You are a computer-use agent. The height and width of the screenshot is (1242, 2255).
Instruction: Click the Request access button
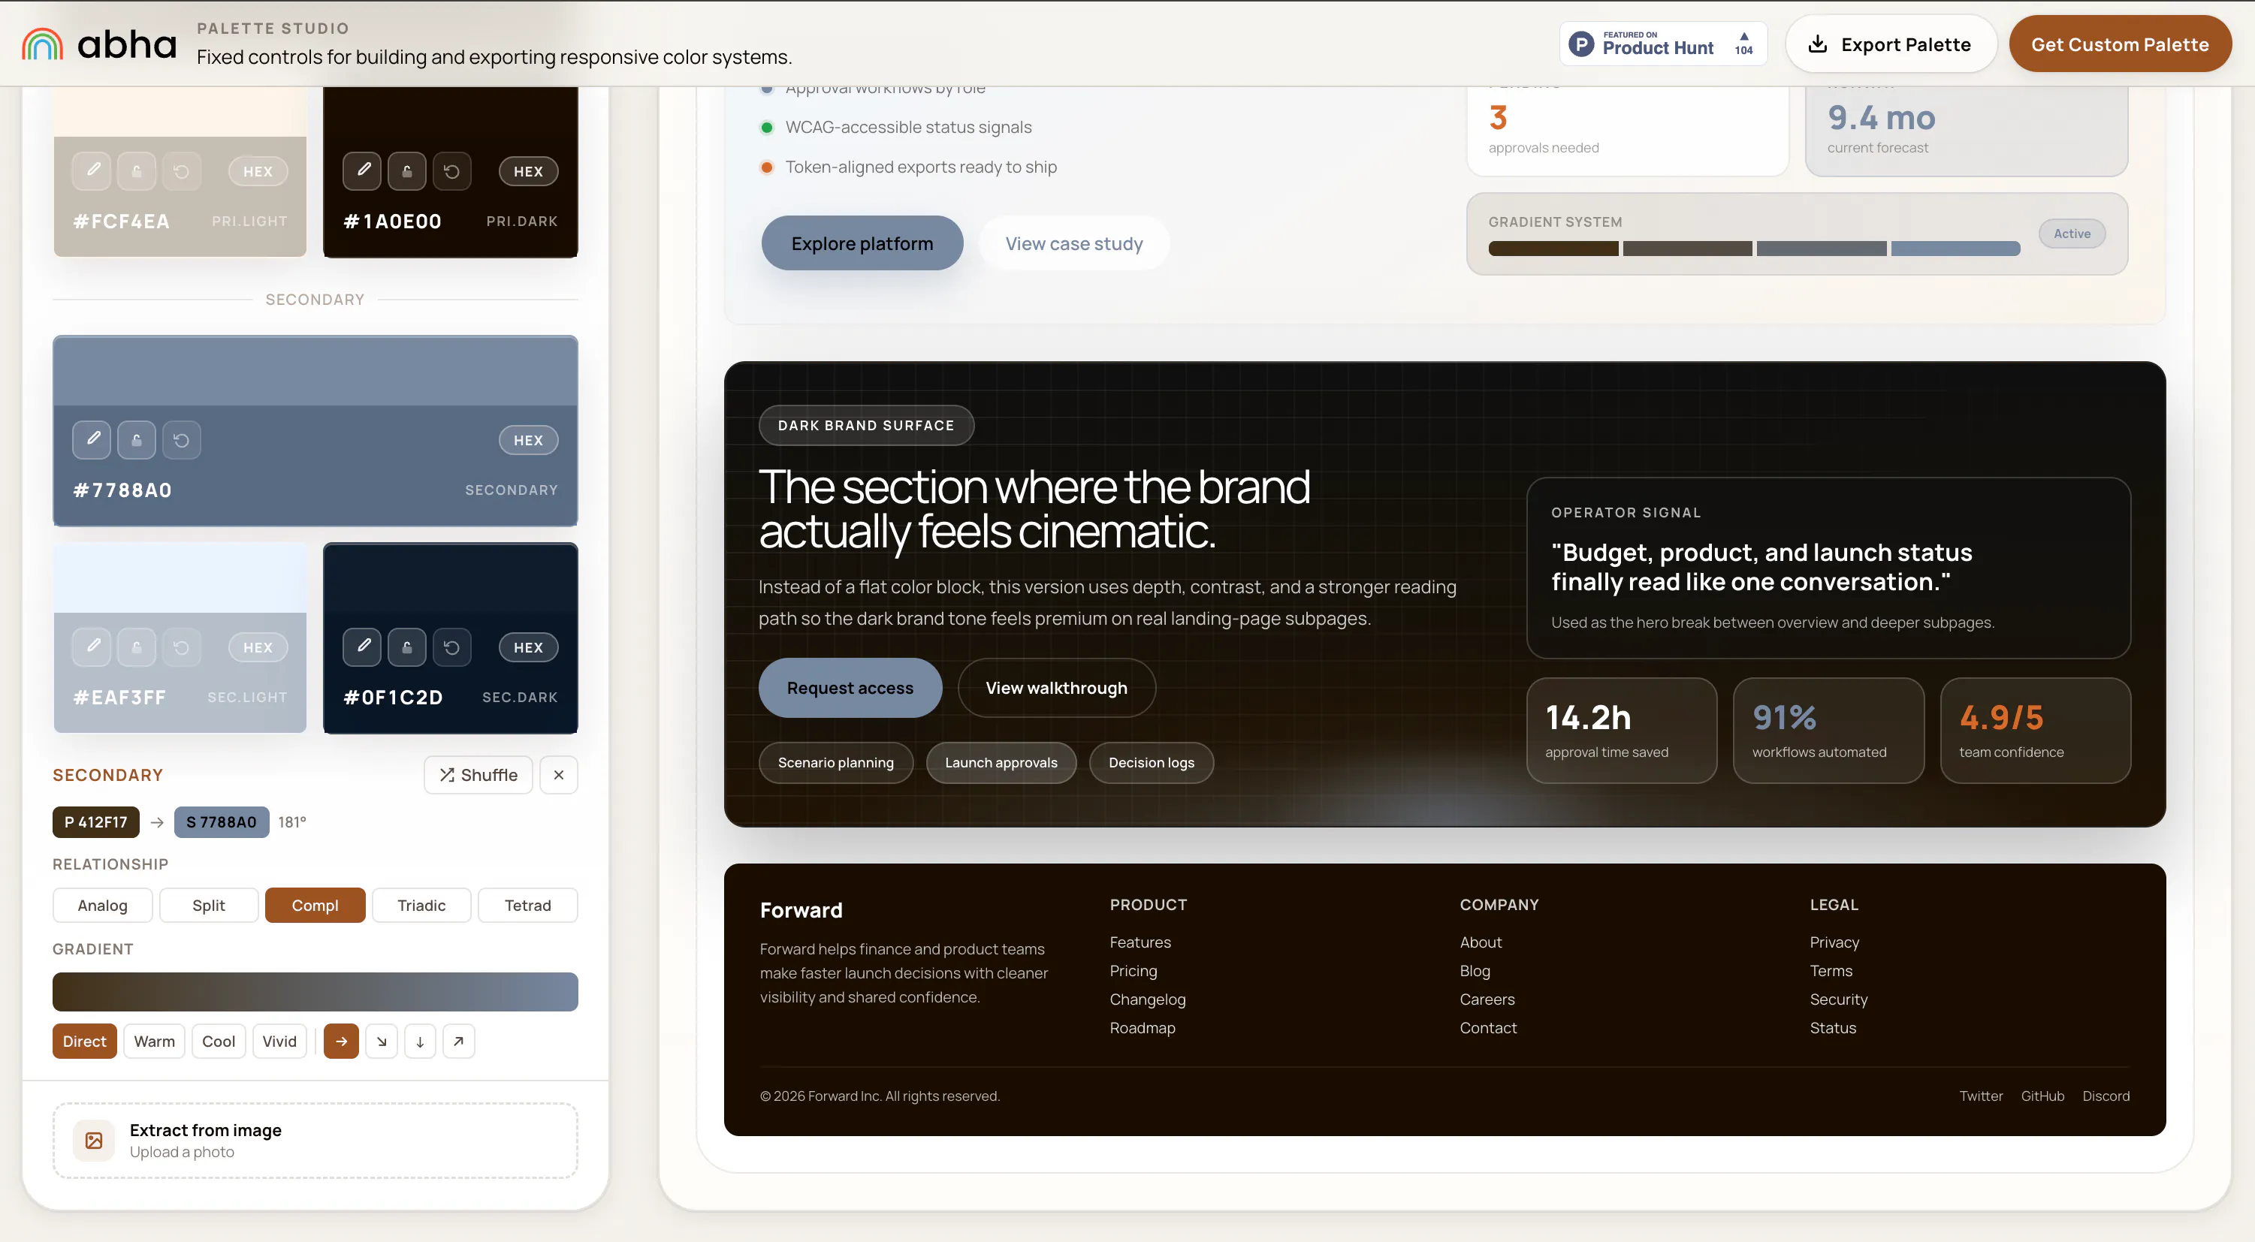[850, 688]
